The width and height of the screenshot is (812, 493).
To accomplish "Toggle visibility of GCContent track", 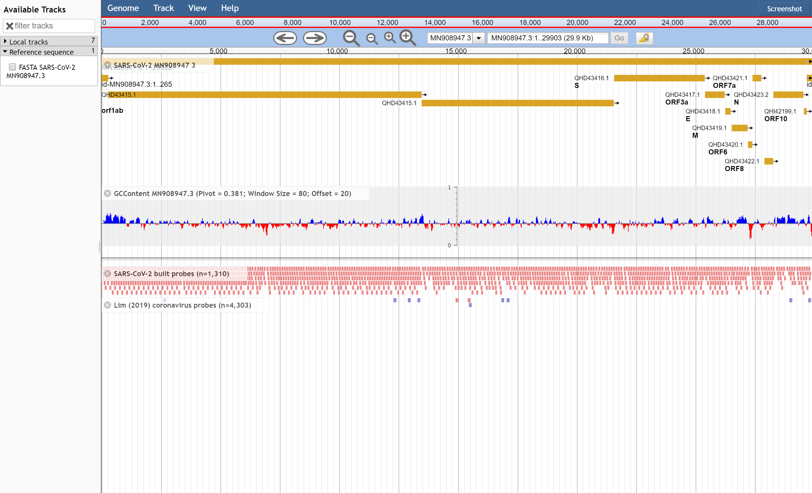I will [107, 193].
